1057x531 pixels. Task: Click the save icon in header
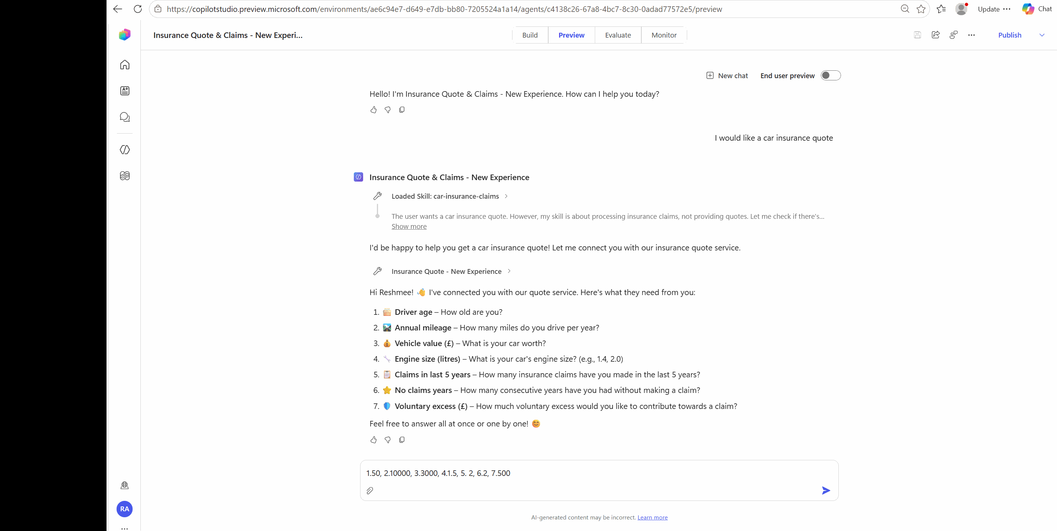click(x=917, y=35)
